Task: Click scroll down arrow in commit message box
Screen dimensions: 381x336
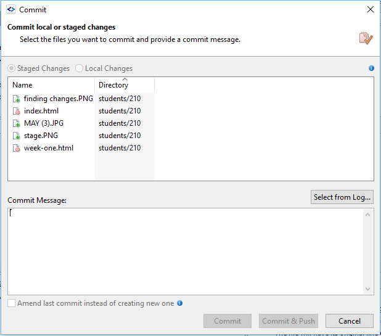Action: click(x=369, y=289)
